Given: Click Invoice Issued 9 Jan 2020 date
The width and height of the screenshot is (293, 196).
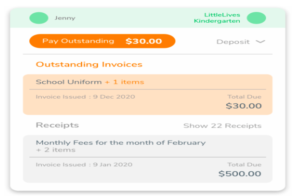Looking at the screenshot, I should click(x=84, y=164).
